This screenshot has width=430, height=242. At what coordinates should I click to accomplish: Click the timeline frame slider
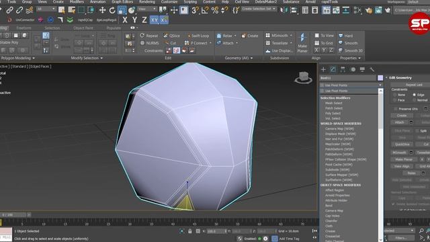[13, 214]
